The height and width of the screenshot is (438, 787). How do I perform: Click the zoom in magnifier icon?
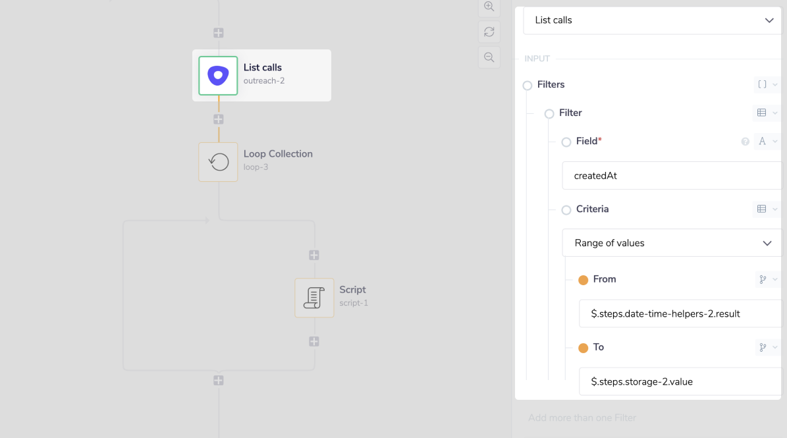489,7
